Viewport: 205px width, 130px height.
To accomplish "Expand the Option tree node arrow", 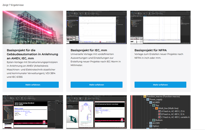I will (x=148, y=126).
